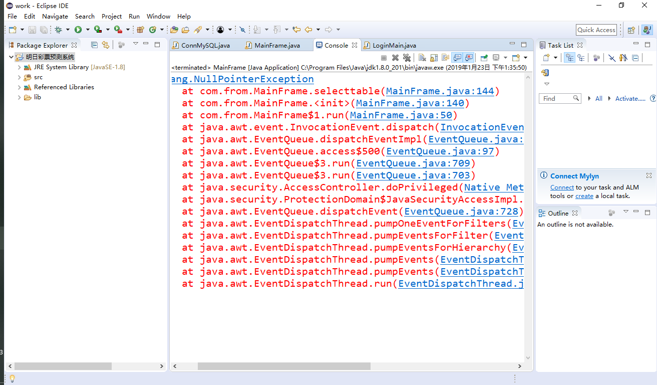Toggle Pin Console

(484, 58)
